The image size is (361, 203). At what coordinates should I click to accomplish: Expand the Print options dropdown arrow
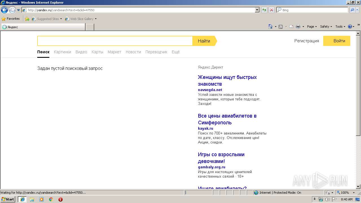click(x=303, y=27)
